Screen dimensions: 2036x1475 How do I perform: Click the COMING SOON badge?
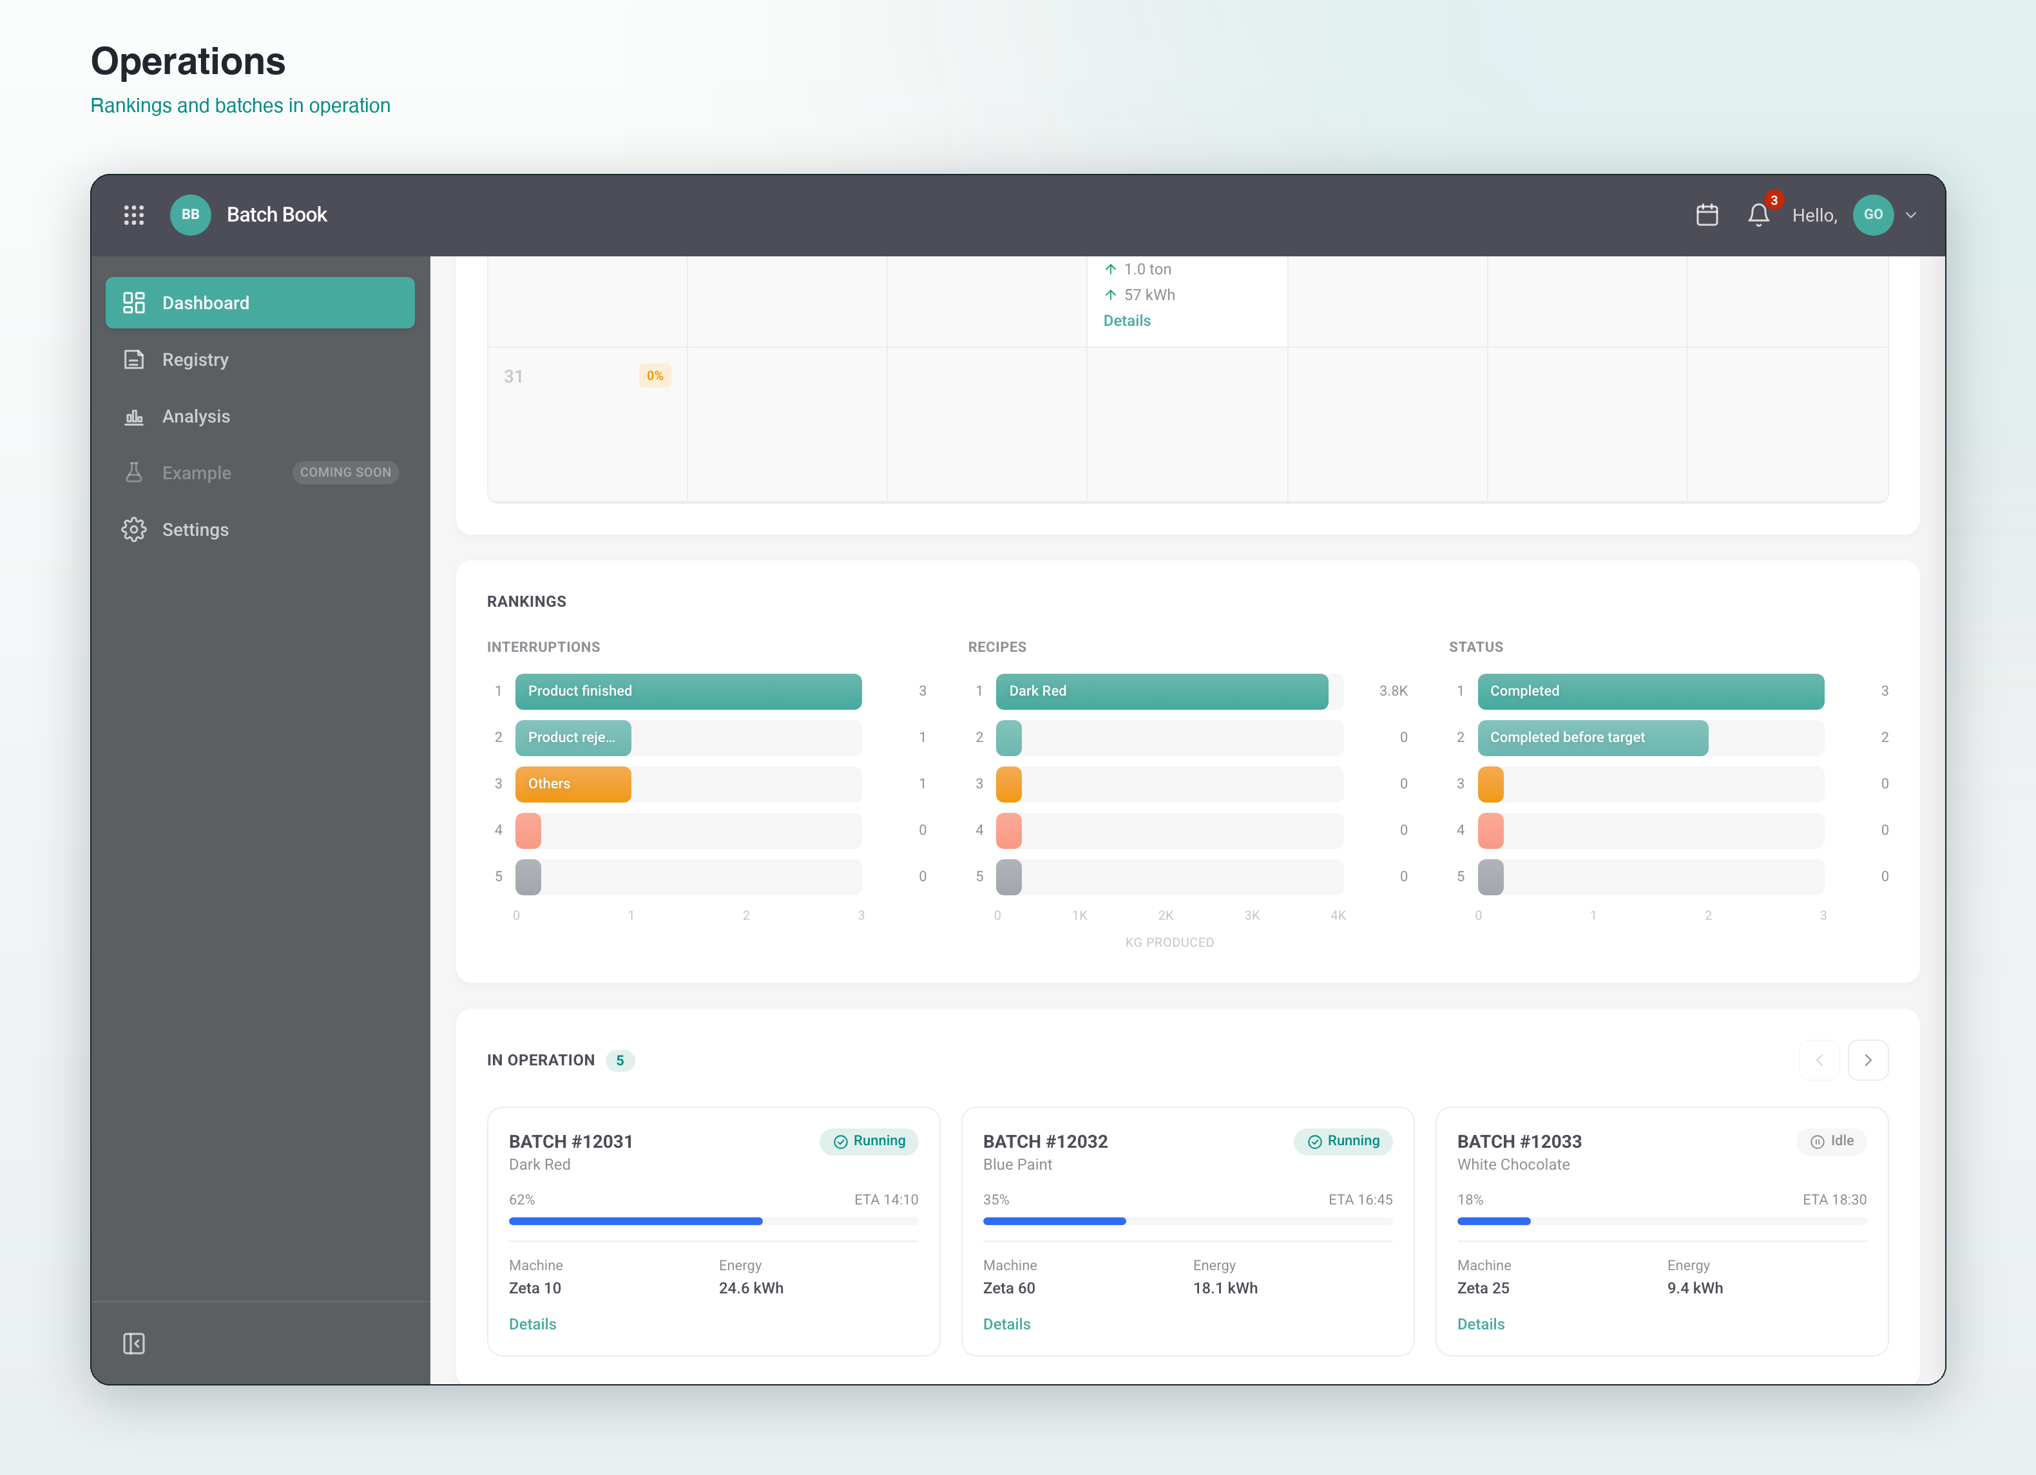point(345,472)
